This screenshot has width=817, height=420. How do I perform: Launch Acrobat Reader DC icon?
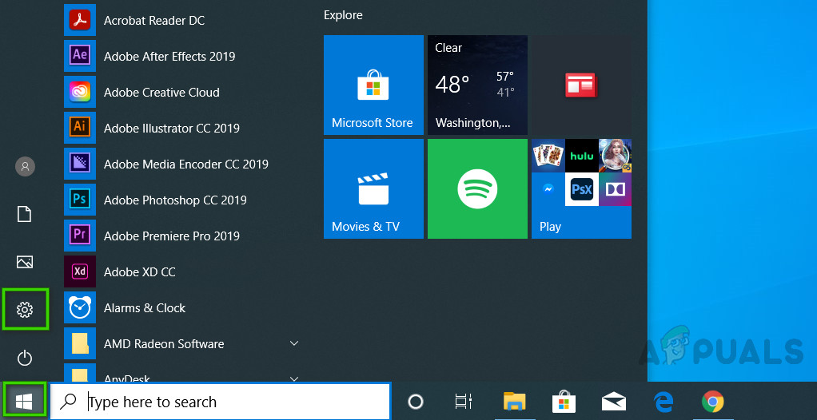[x=80, y=20]
